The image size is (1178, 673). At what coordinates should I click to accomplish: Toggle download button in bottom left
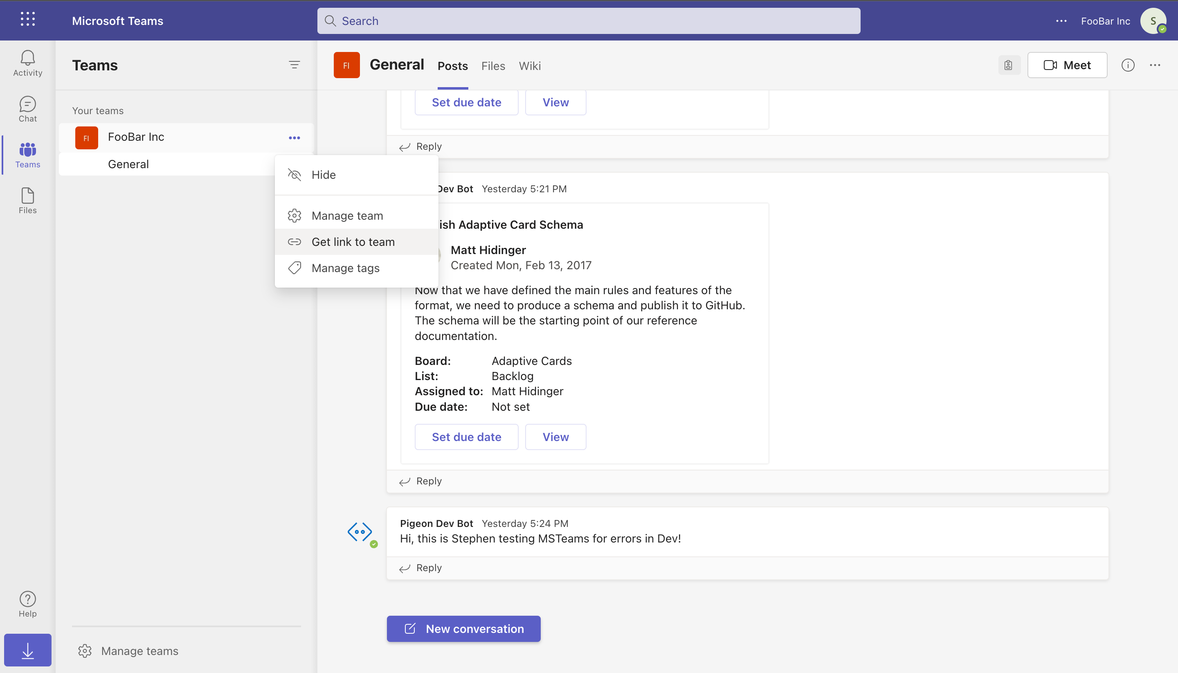(x=27, y=650)
